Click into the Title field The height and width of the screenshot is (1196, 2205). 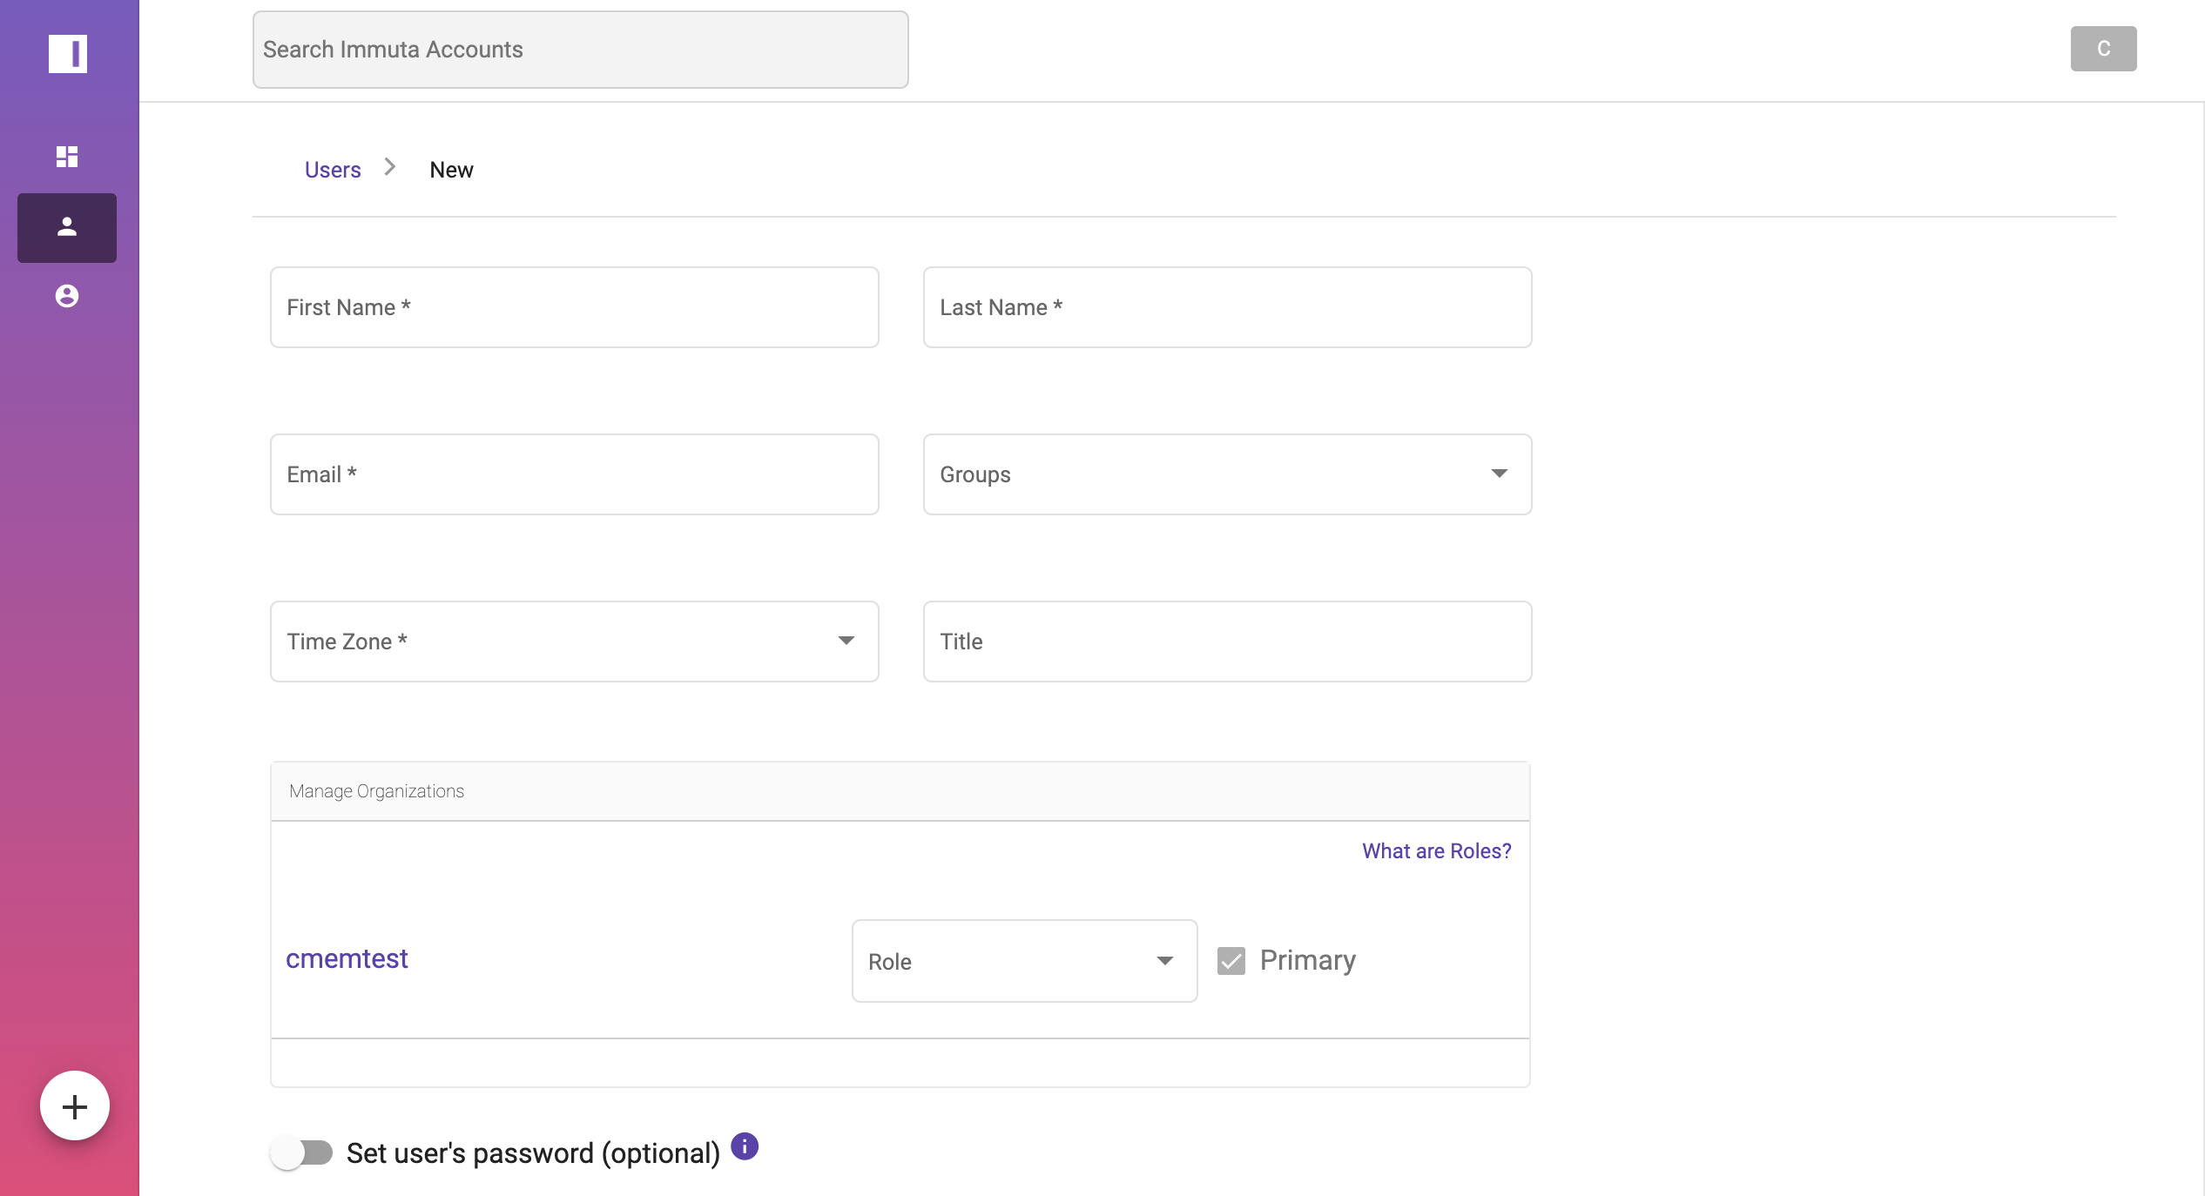pyautogui.click(x=1227, y=642)
